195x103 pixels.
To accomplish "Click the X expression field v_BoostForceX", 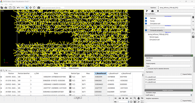I will [x=169, y=77].
